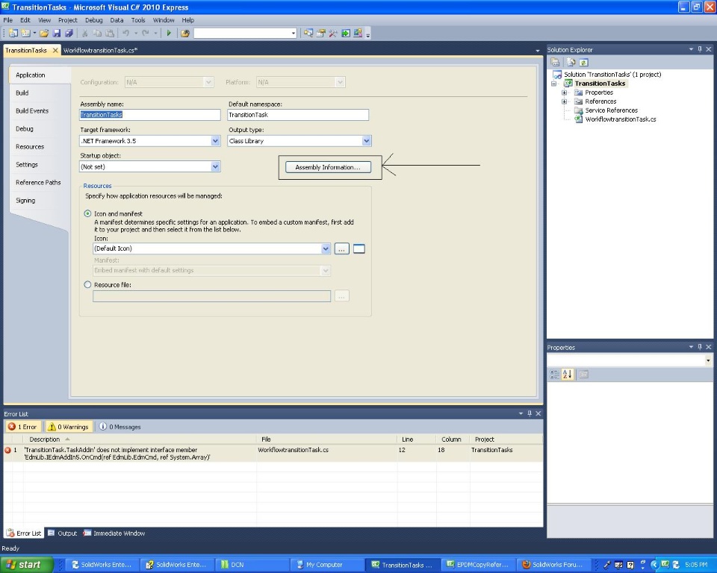The width and height of the screenshot is (717, 573).
Task: Pin the Solution Explorer panel
Action: tap(700, 49)
